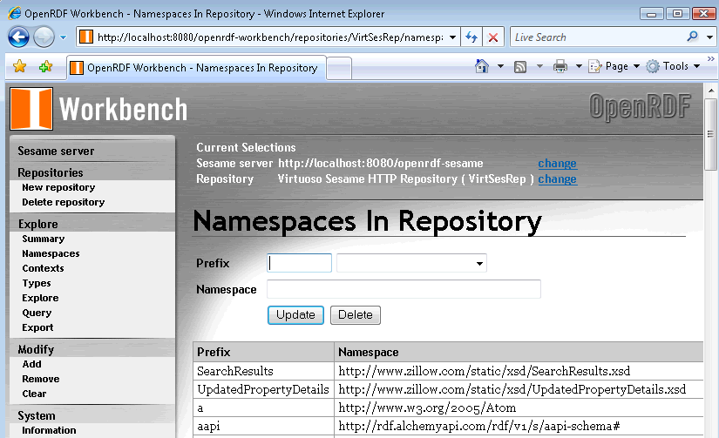The width and height of the screenshot is (719, 438).
Task: Open the Tools menu
Action: pos(674,66)
